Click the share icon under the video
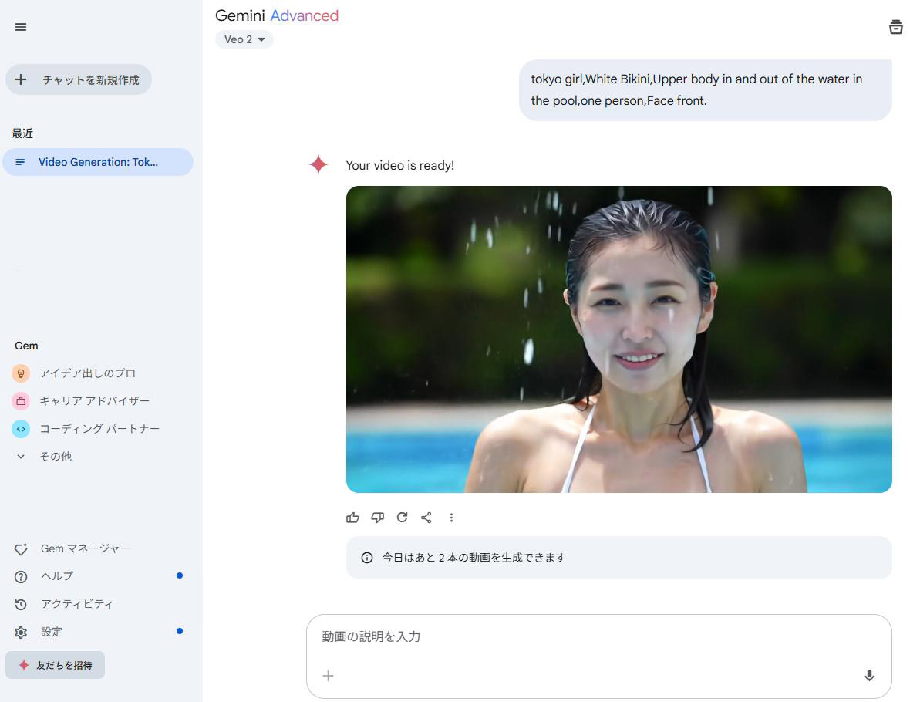This screenshot has width=910, height=702. 426,518
